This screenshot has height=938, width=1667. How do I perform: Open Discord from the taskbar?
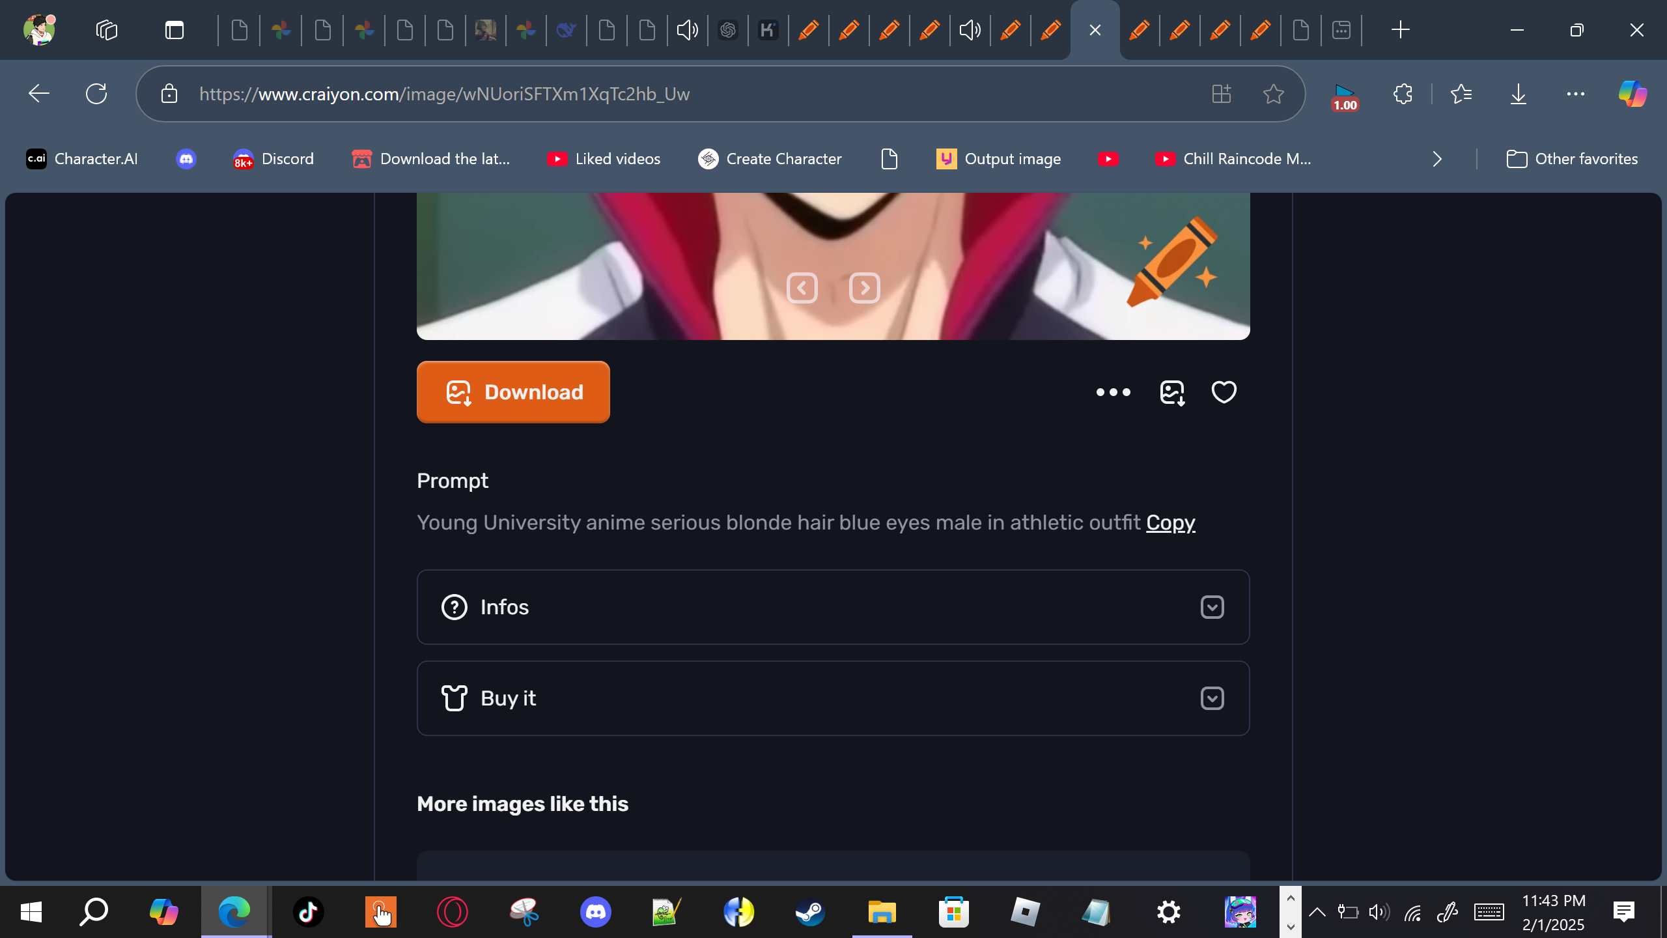(595, 912)
